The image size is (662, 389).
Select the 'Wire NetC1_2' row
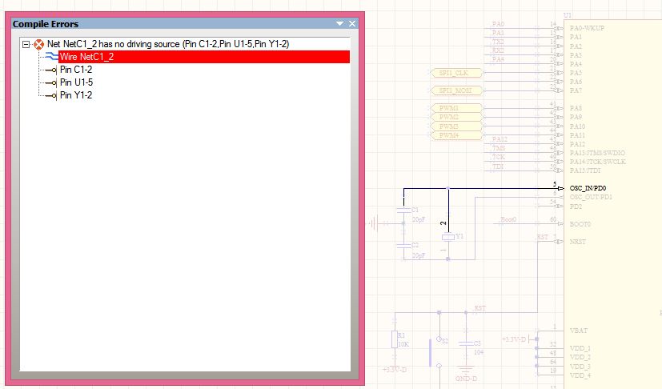point(204,57)
